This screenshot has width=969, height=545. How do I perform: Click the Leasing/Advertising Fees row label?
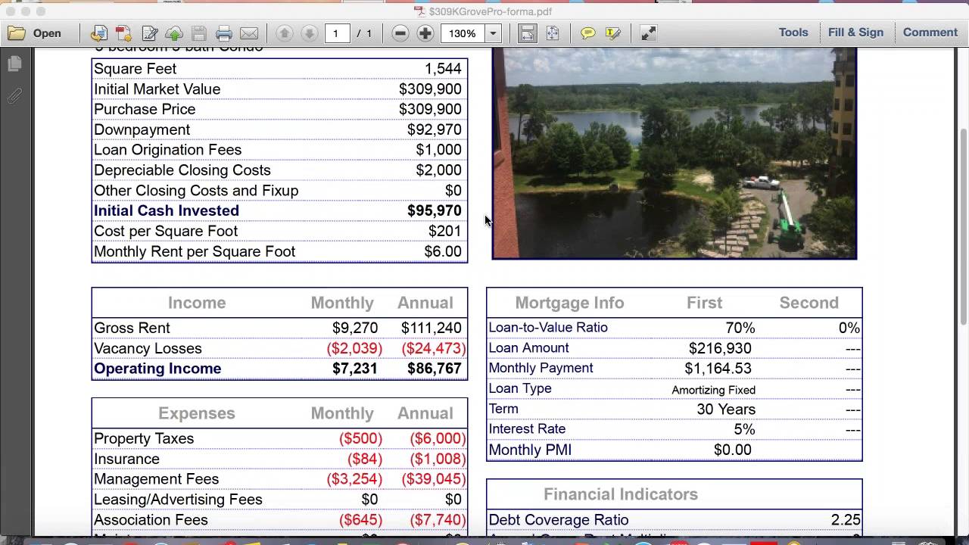click(x=178, y=500)
